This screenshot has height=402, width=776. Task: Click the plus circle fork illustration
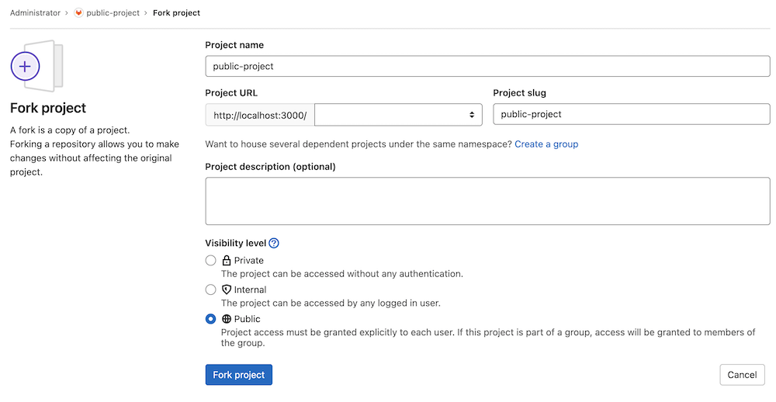(25, 67)
